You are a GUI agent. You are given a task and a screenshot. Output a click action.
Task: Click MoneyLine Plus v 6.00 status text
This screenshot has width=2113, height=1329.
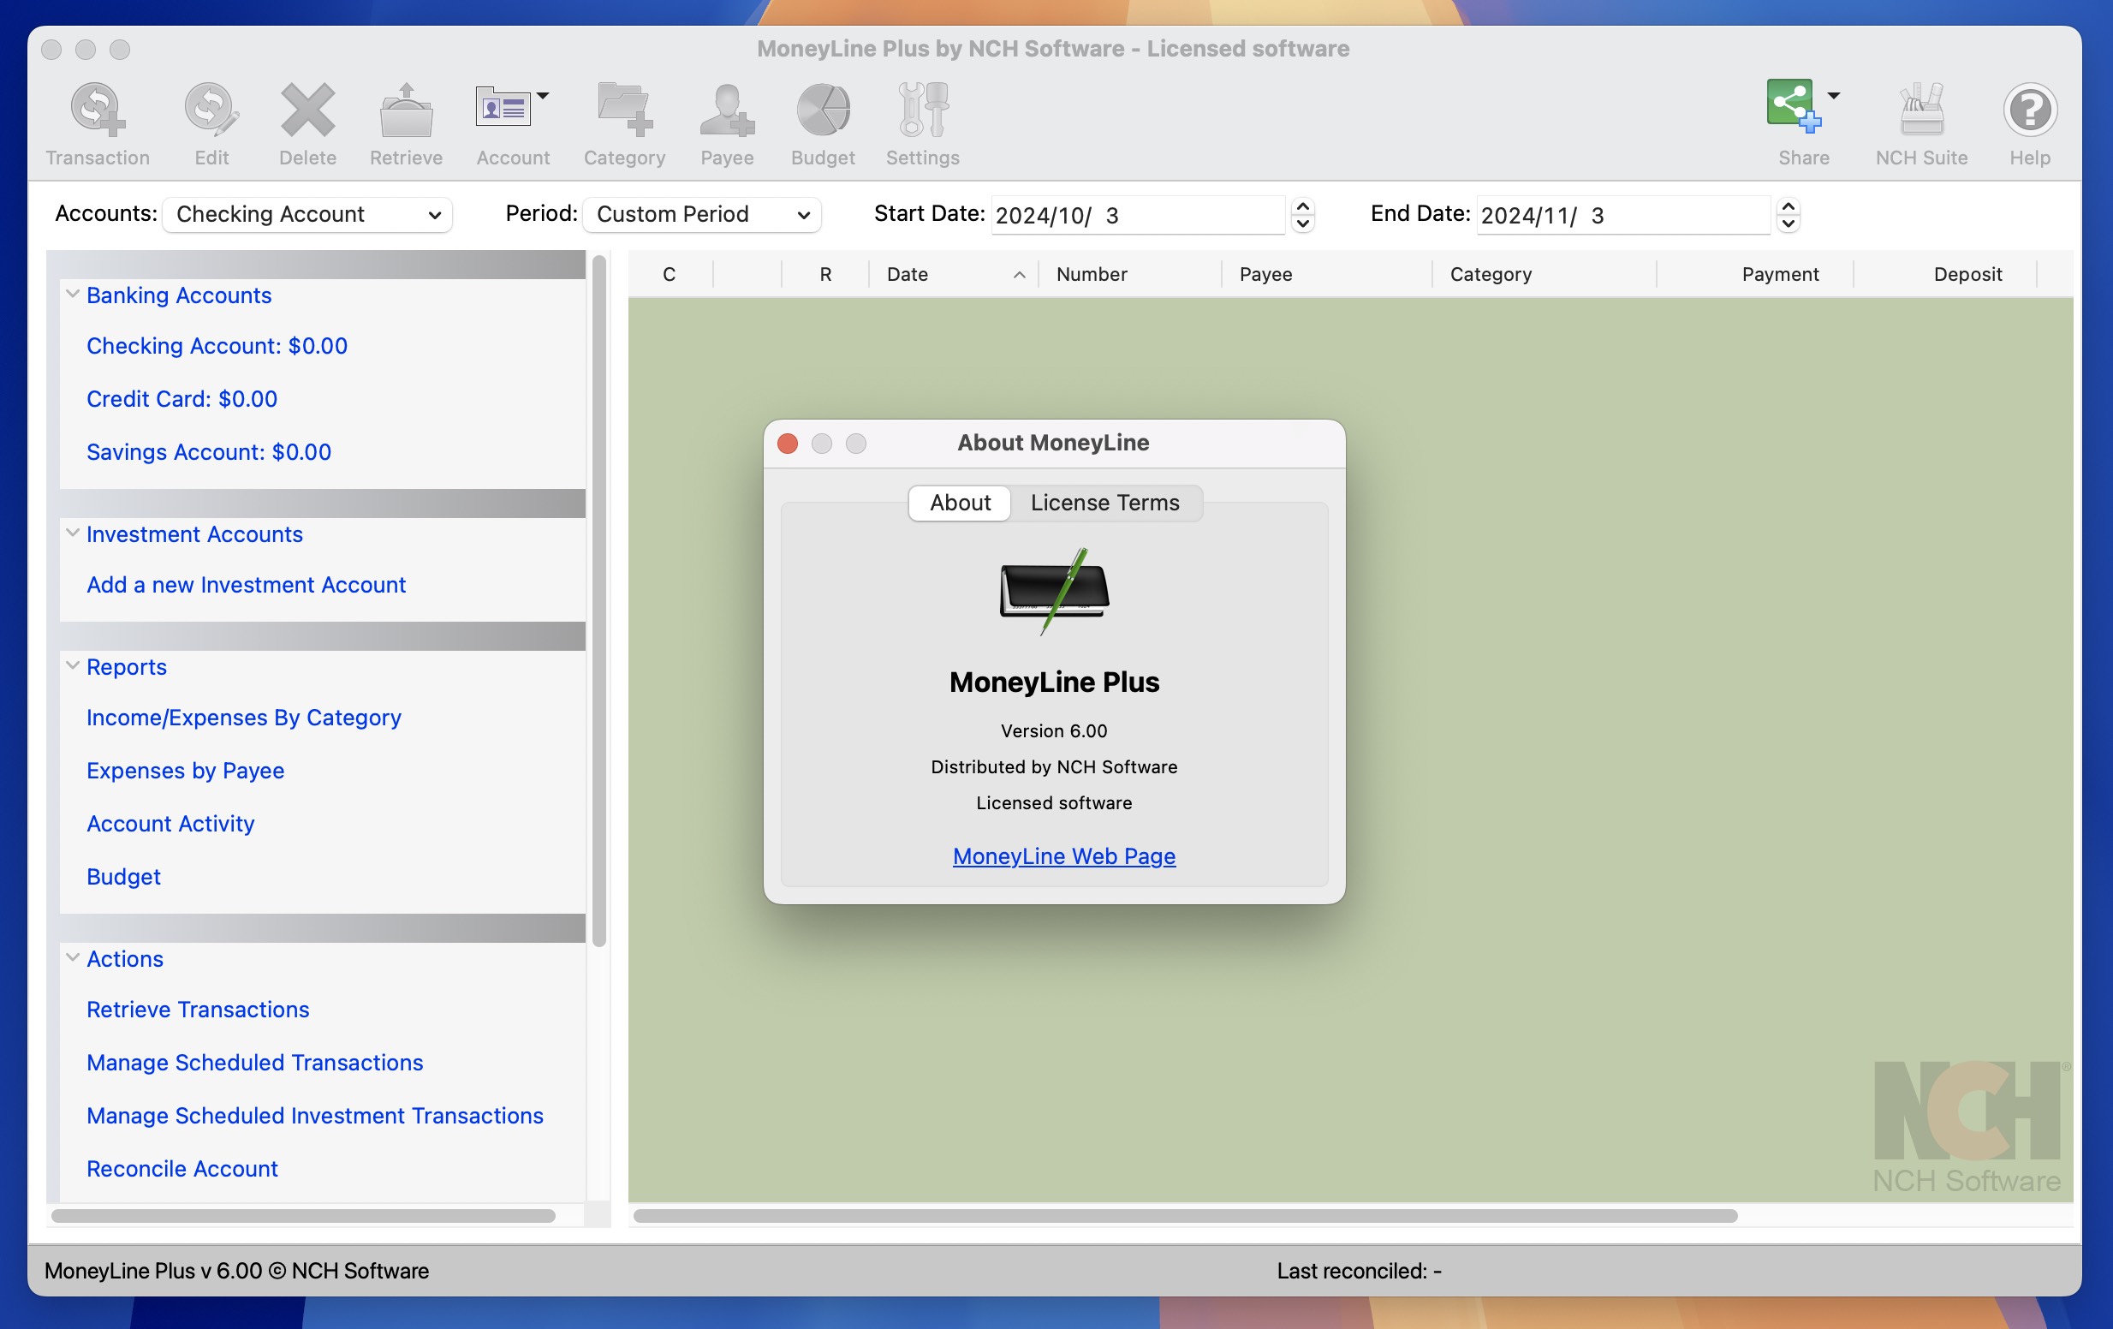(237, 1271)
